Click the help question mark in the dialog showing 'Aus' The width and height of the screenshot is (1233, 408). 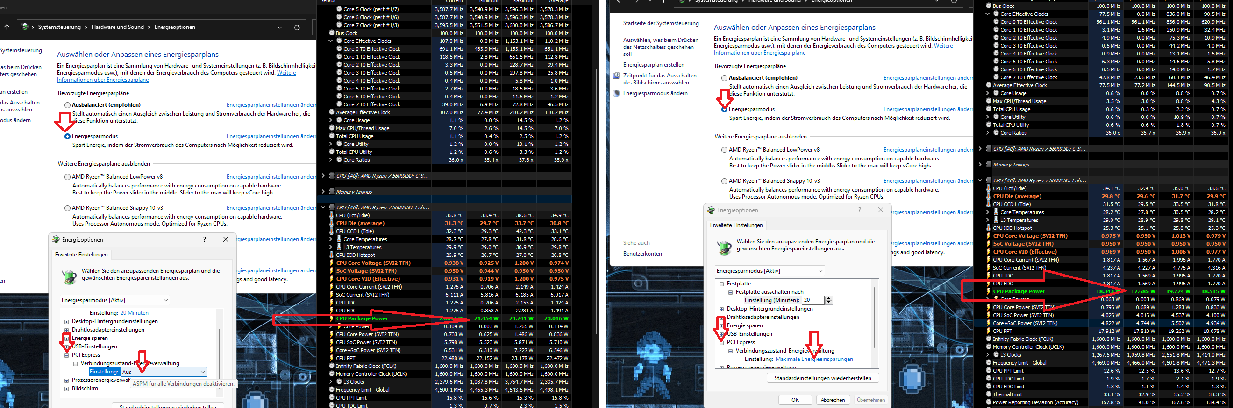(204, 239)
